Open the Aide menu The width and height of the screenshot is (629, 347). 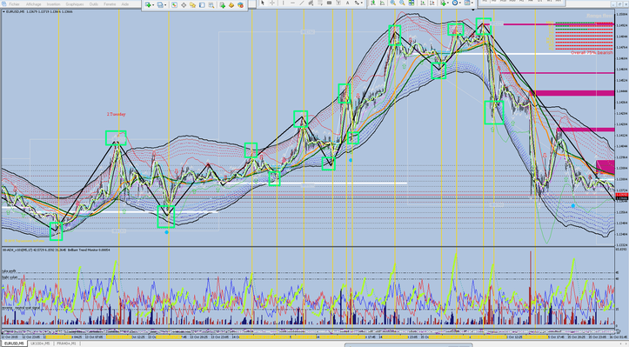click(125, 4)
